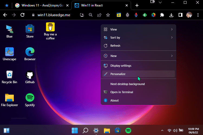Click the red microphone extension icon
203x135 pixels.
tap(136, 15)
